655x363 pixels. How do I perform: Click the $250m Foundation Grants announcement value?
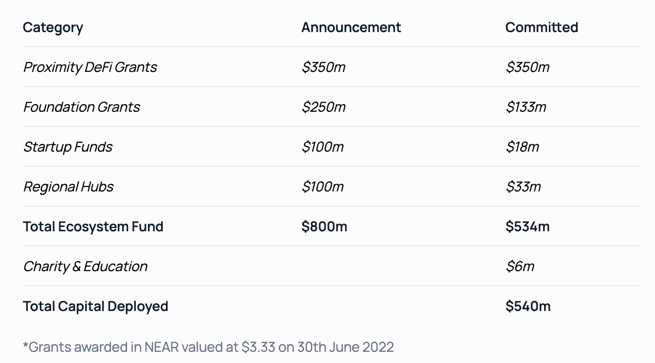(x=323, y=107)
